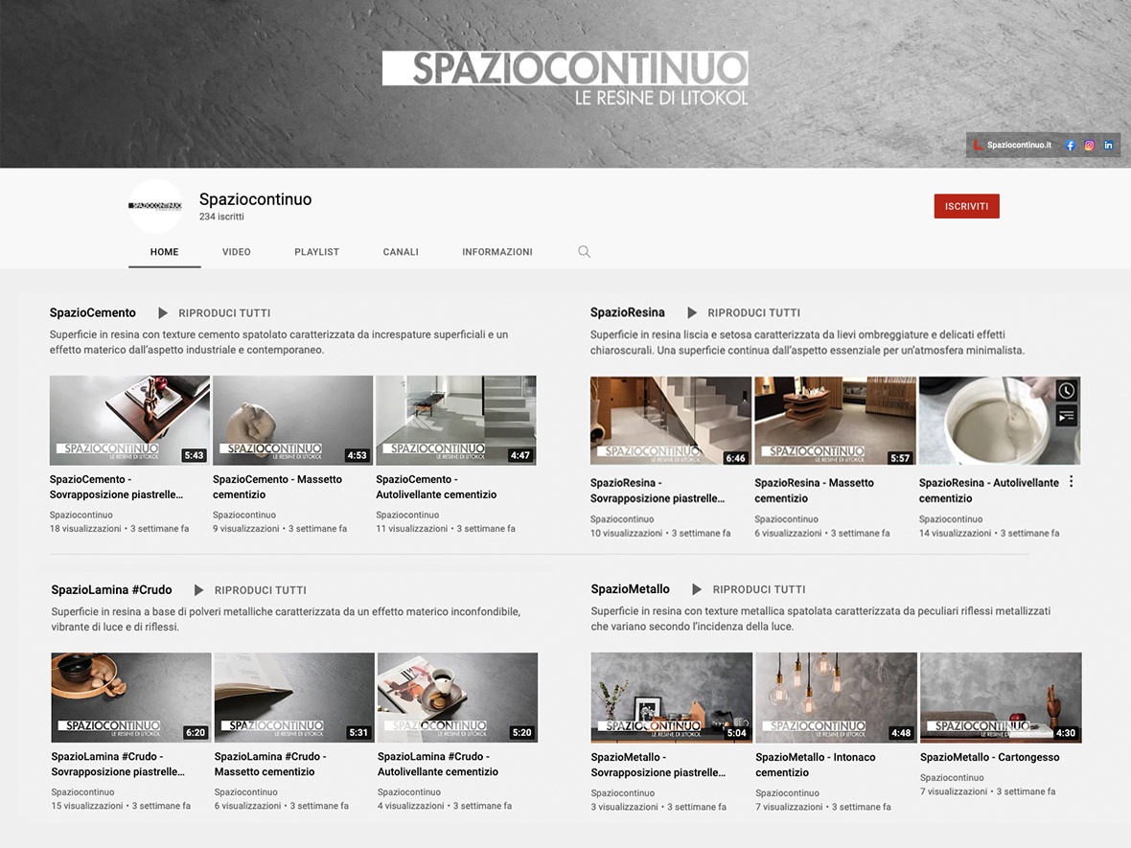Open SpazioCemento Sovrapposizione piastrelle thumbnail (5:43)
Viewport: 1131px width, 848px height.
129,421
